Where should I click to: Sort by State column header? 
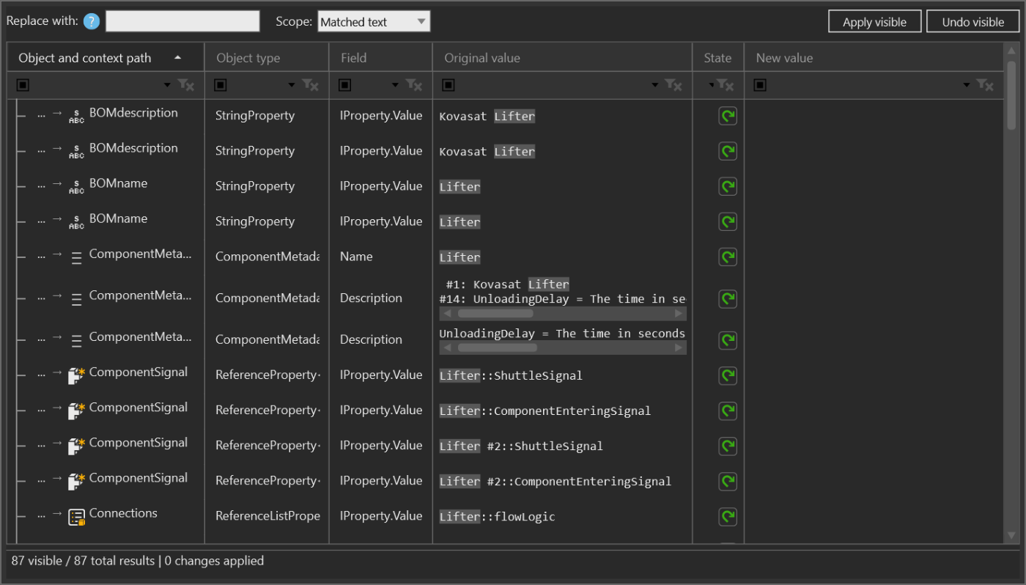pyautogui.click(x=718, y=58)
